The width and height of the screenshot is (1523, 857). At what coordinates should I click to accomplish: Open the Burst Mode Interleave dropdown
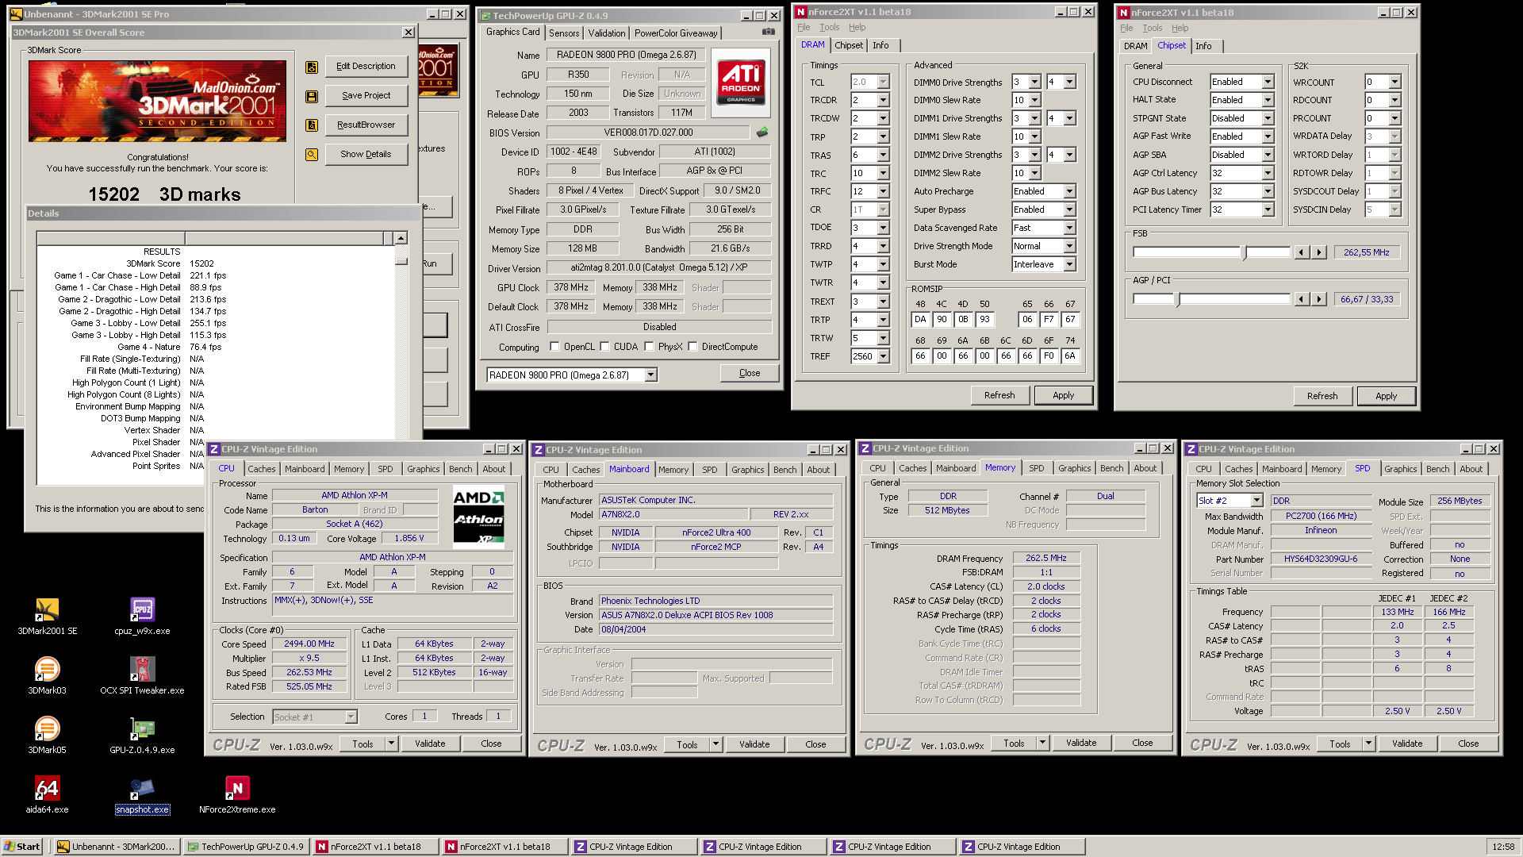pyautogui.click(x=1069, y=264)
